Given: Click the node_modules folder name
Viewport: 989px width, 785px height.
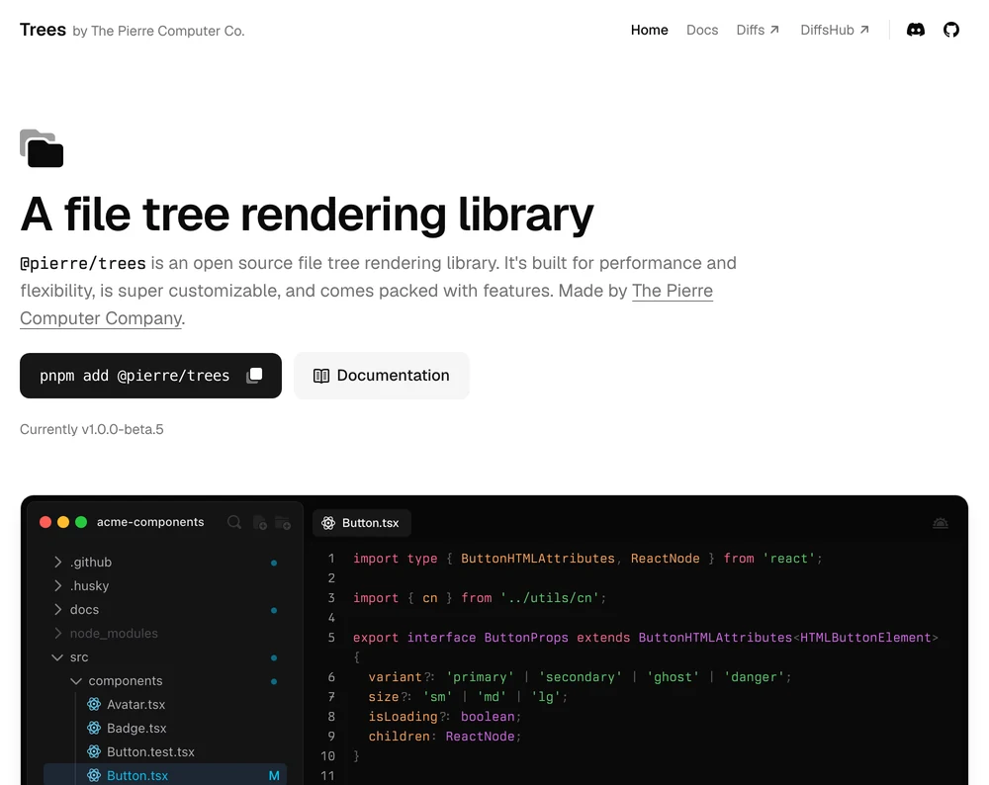Looking at the screenshot, I should 114,633.
